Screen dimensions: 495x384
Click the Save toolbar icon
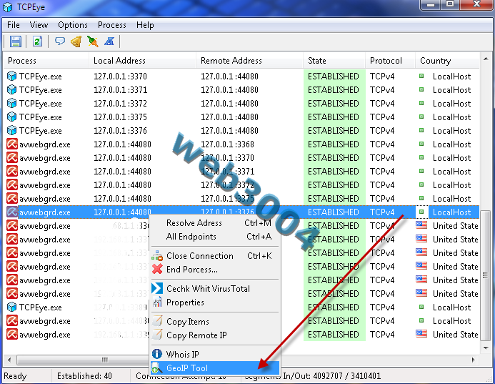(x=15, y=41)
